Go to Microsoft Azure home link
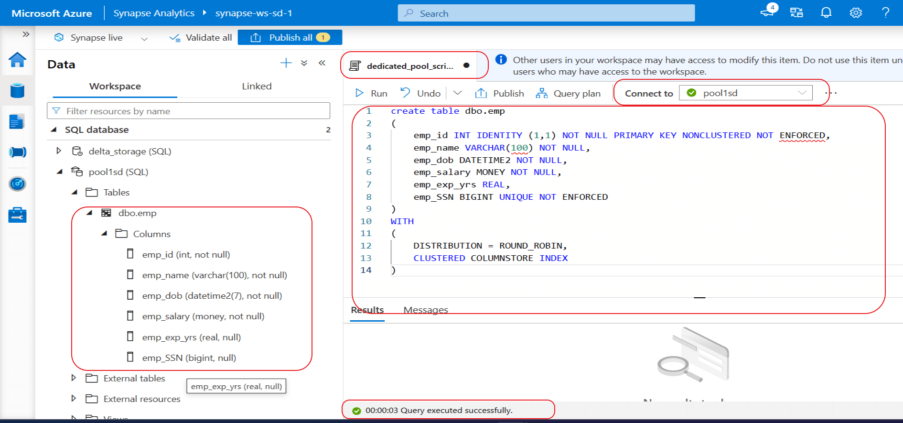 pyautogui.click(x=52, y=13)
